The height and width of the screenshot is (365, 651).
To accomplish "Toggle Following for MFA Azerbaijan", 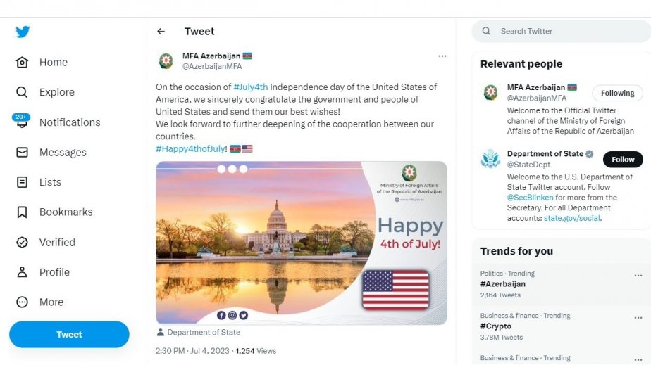I will (x=617, y=93).
